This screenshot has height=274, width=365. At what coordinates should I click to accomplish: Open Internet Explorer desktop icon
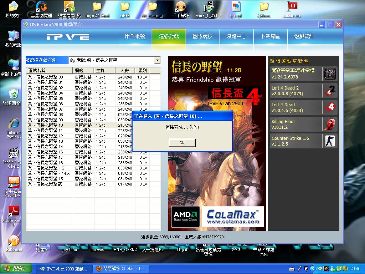pyautogui.click(x=14, y=128)
